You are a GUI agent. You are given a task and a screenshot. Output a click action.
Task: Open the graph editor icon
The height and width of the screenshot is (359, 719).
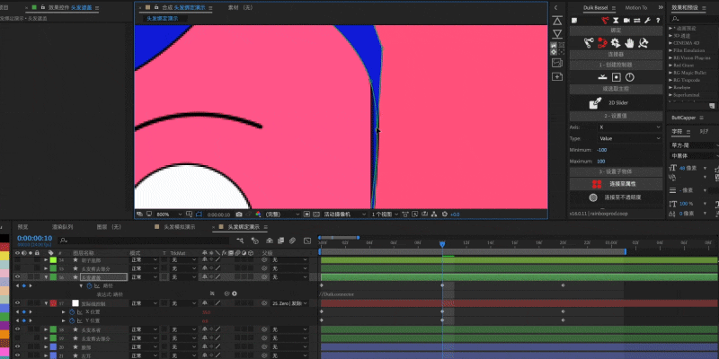pos(307,241)
